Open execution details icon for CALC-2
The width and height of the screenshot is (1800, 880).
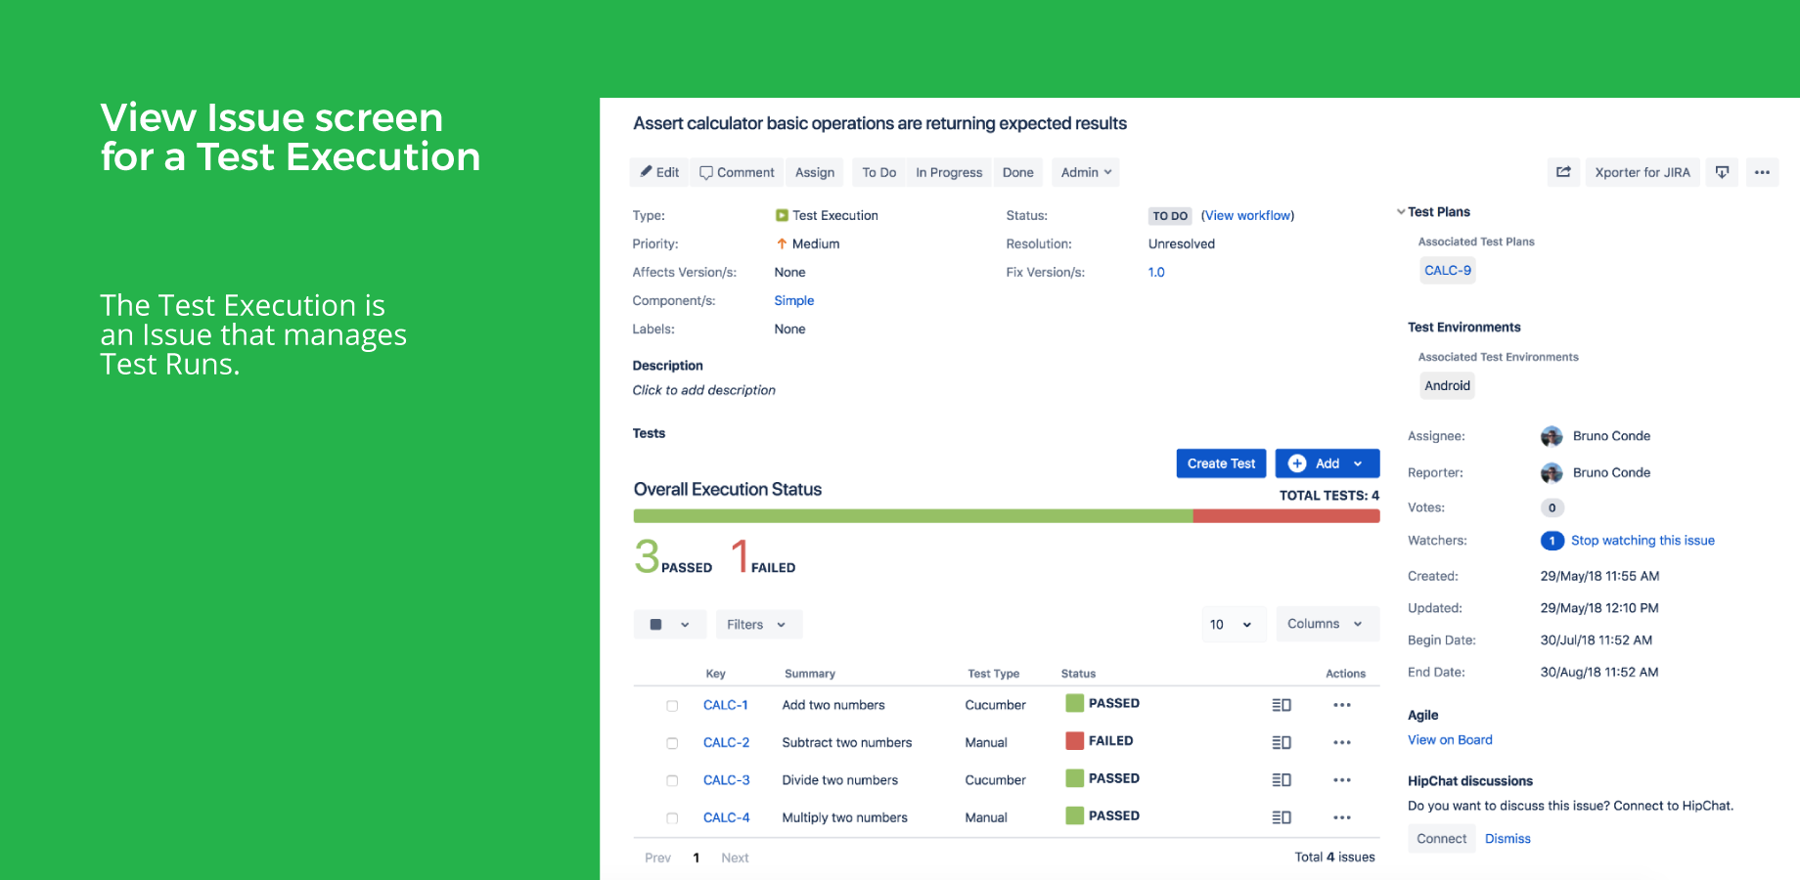pyautogui.click(x=1282, y=742)
